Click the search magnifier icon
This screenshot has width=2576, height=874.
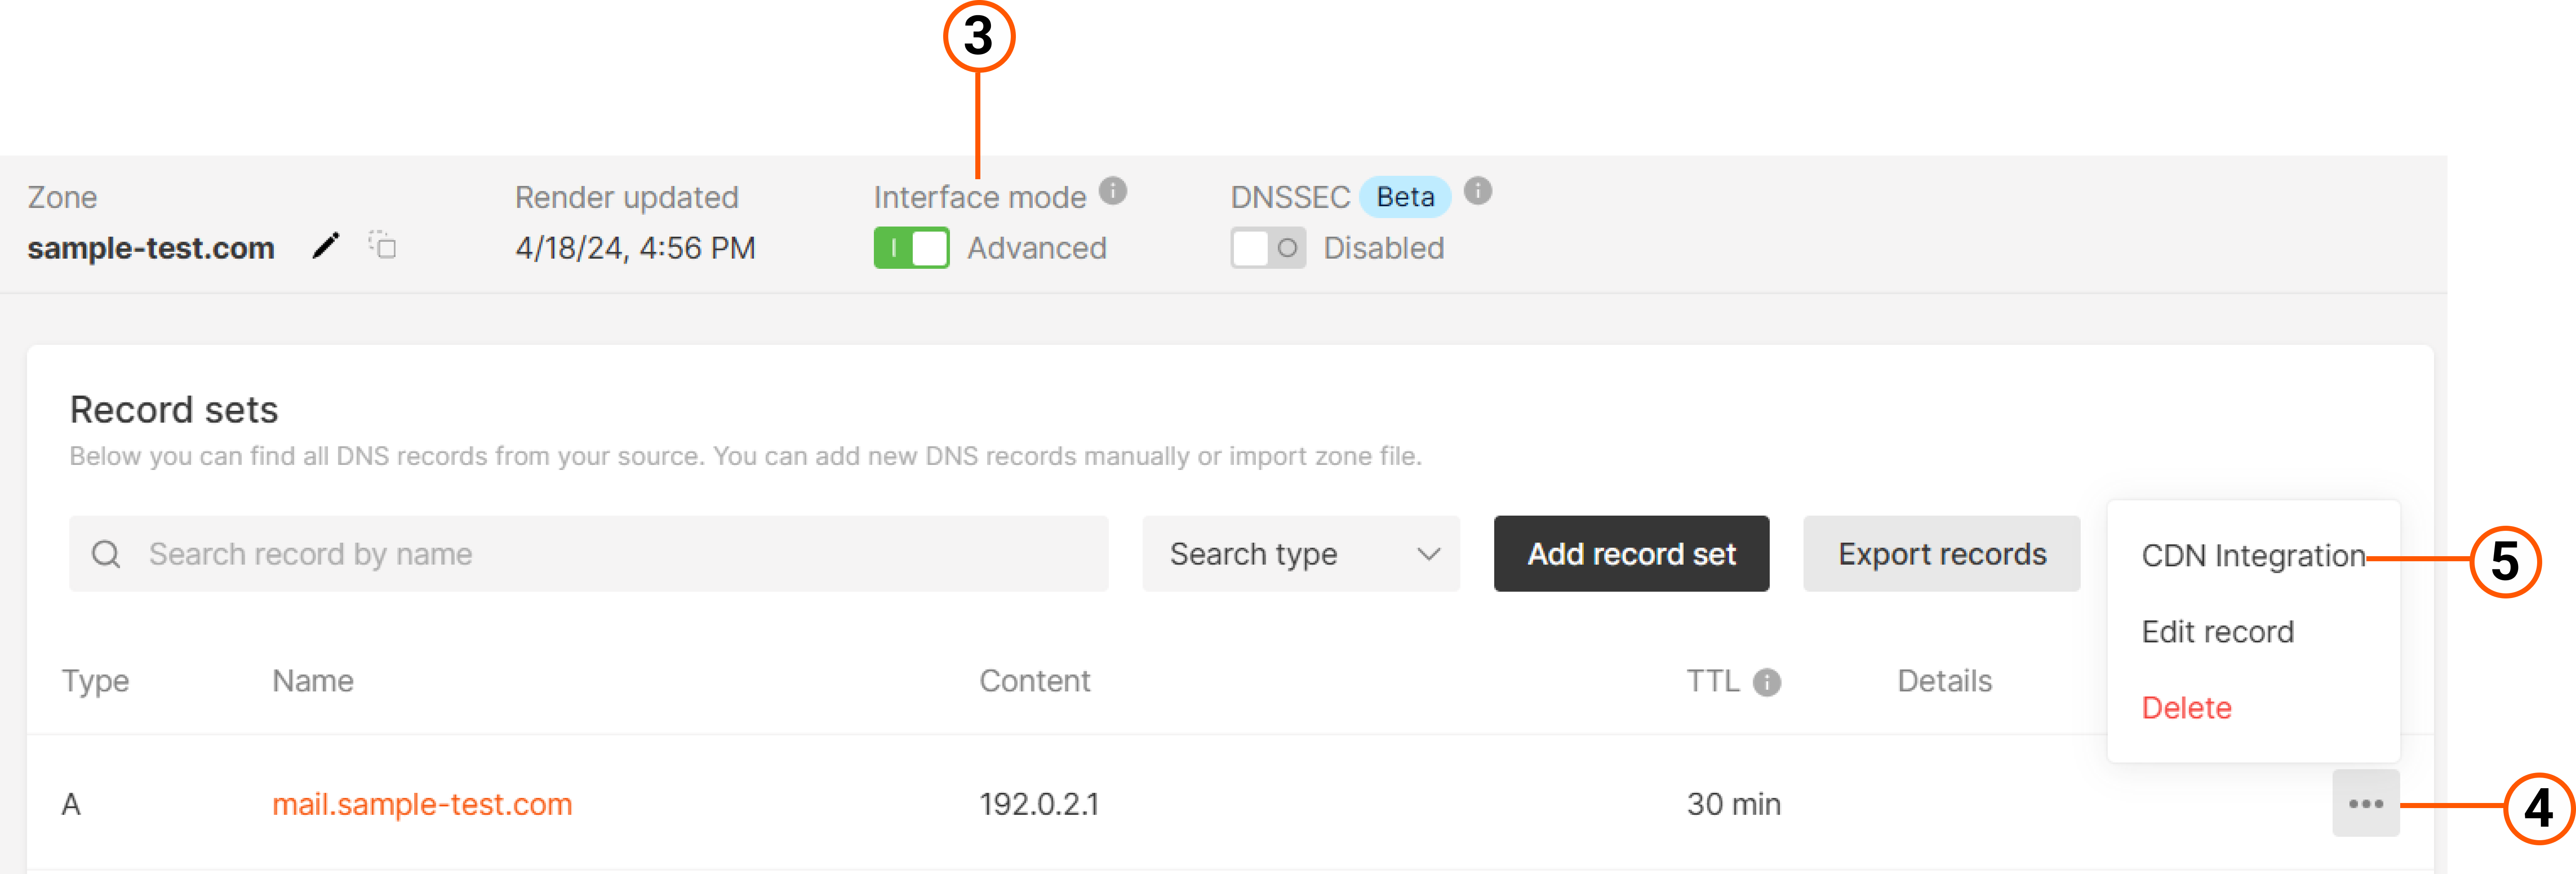[x=106, y=554]
